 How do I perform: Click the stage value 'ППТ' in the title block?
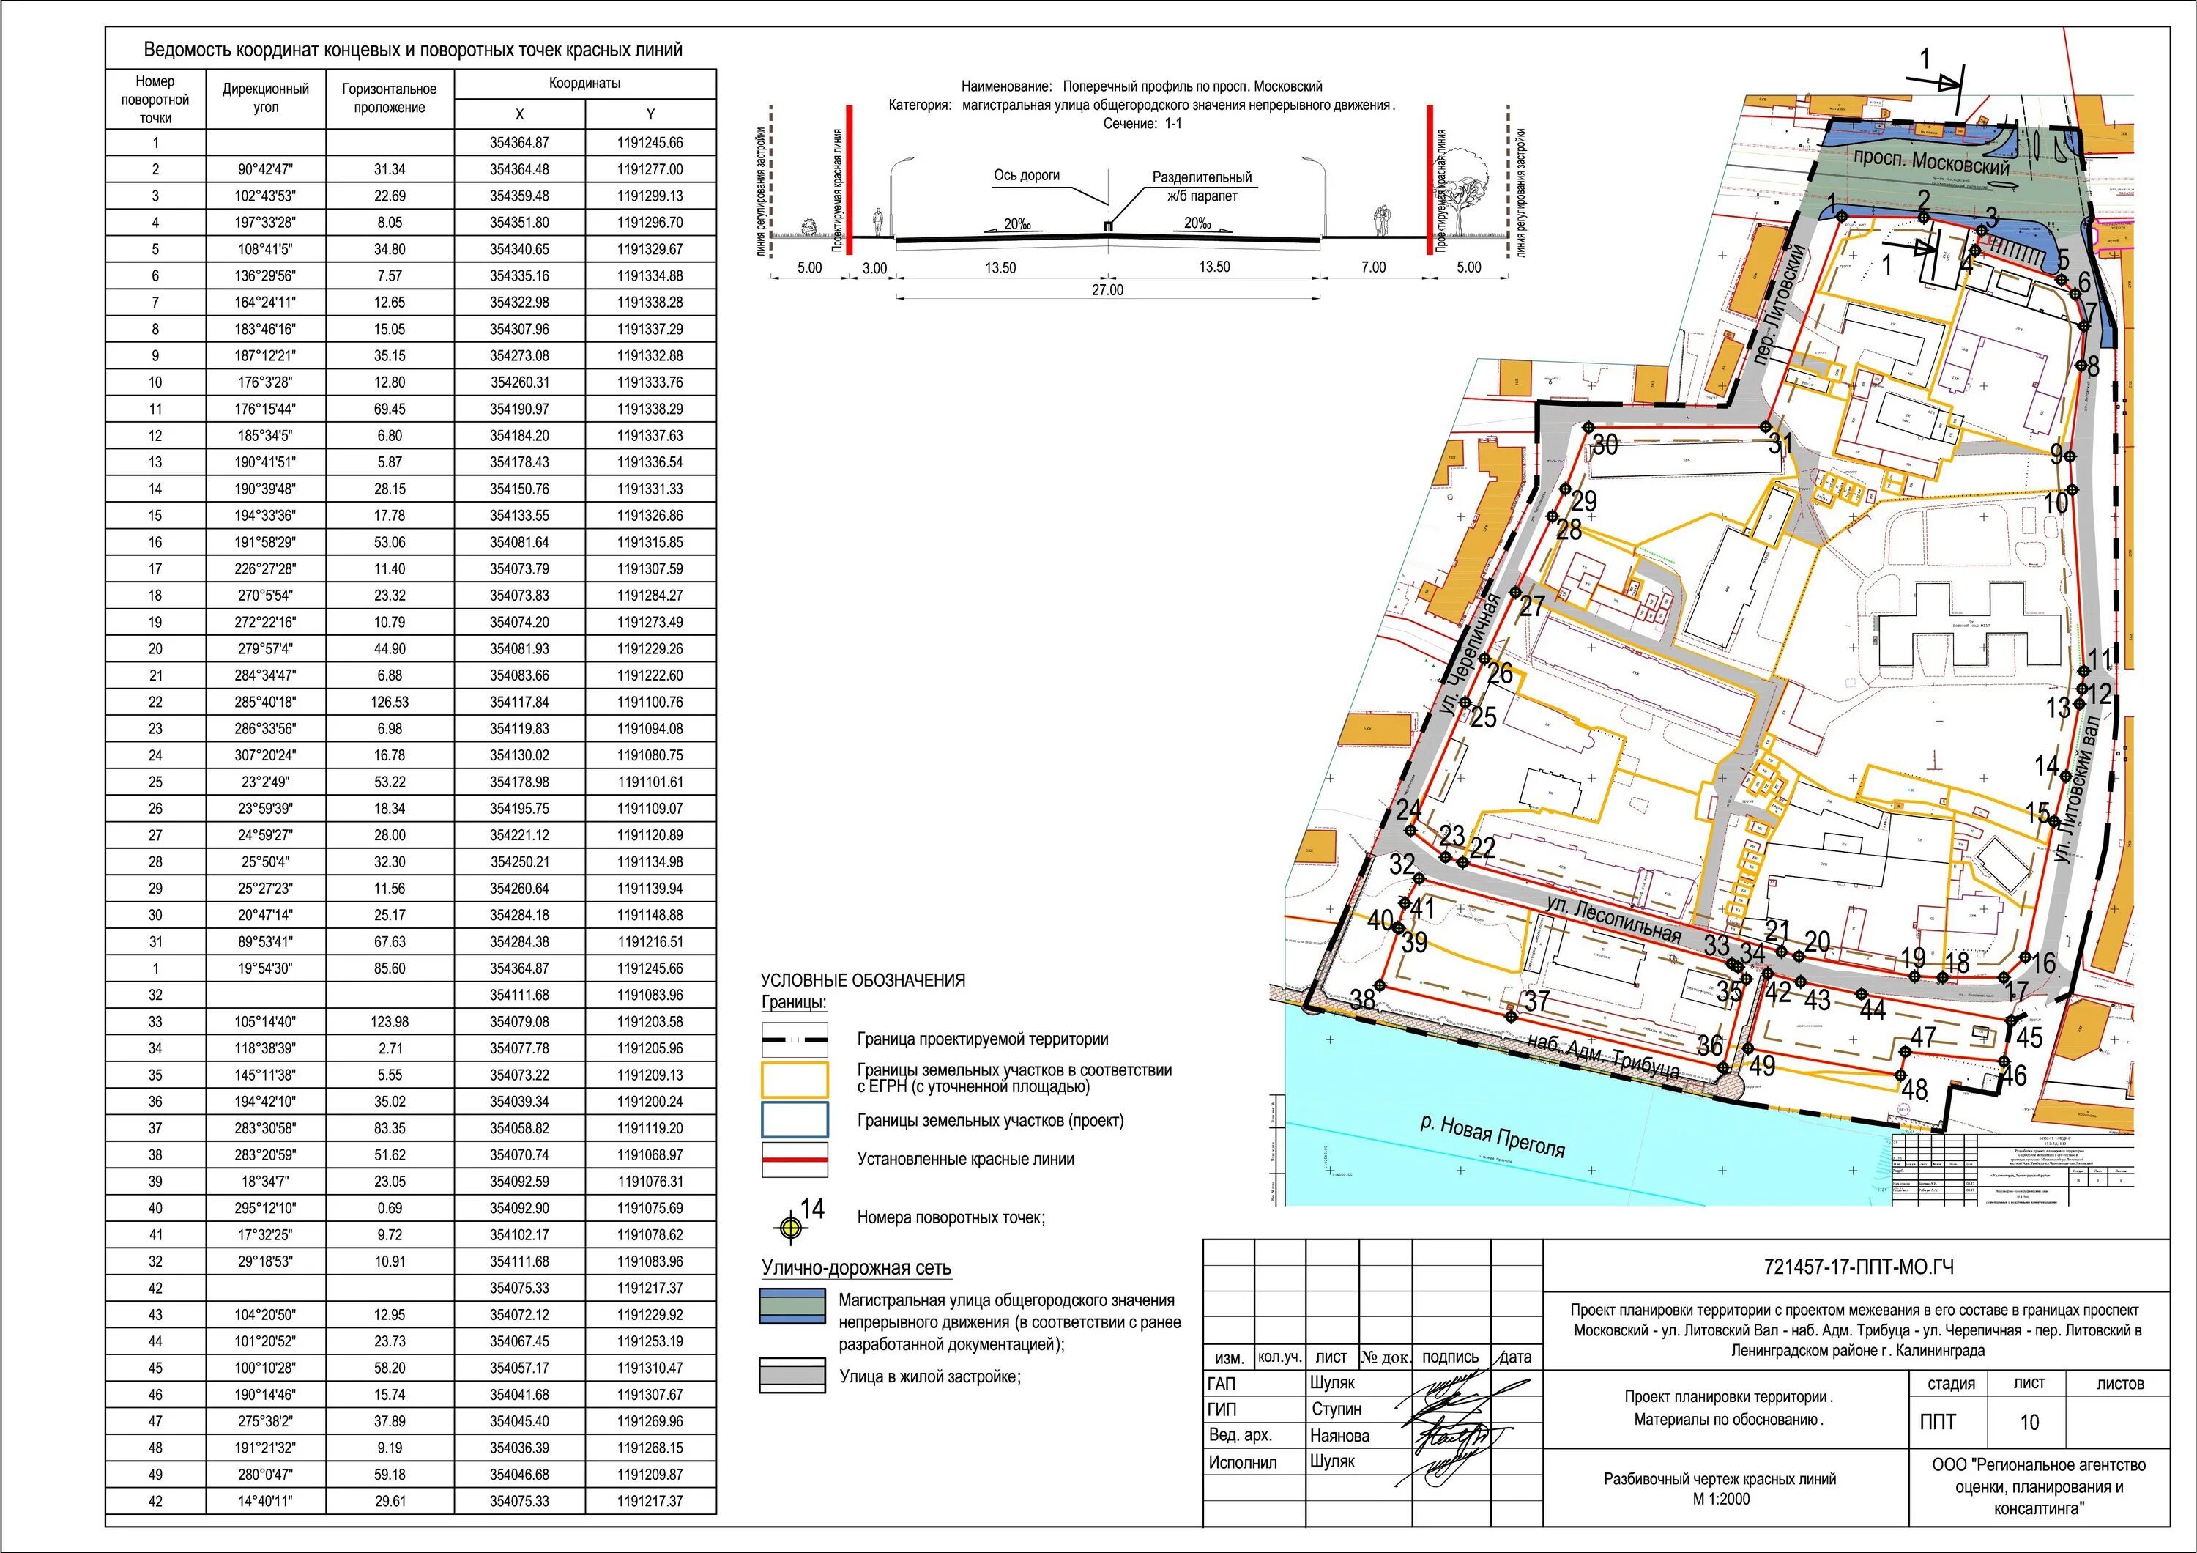(x=1938, y=1422)
